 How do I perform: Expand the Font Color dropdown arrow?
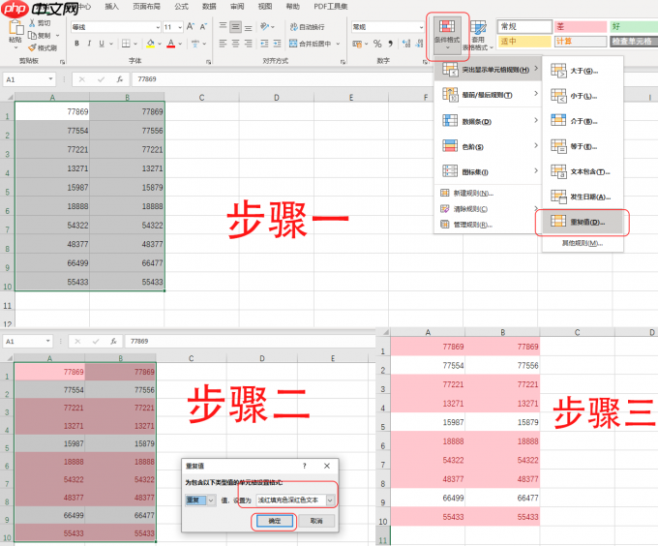(x=180, y=44)
